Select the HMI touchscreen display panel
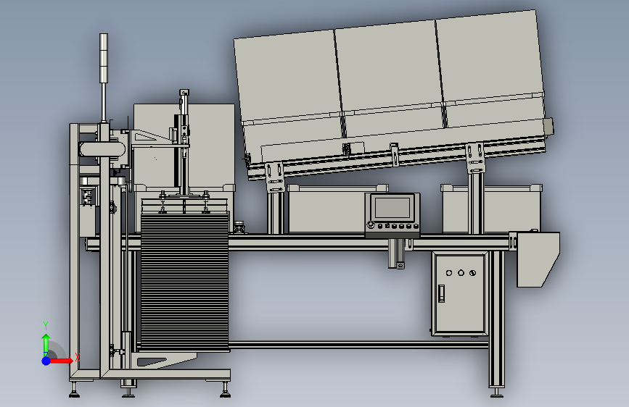The height and width of the screenshot is (407, 629). [x=392, y=208]
